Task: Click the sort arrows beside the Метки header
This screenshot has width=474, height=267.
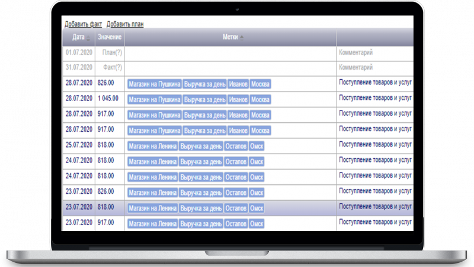Action: 242,37
